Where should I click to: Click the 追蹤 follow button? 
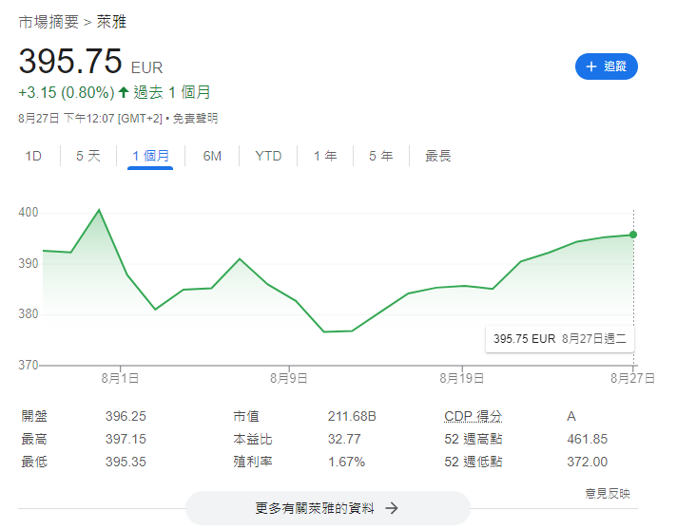pos(607,66)
